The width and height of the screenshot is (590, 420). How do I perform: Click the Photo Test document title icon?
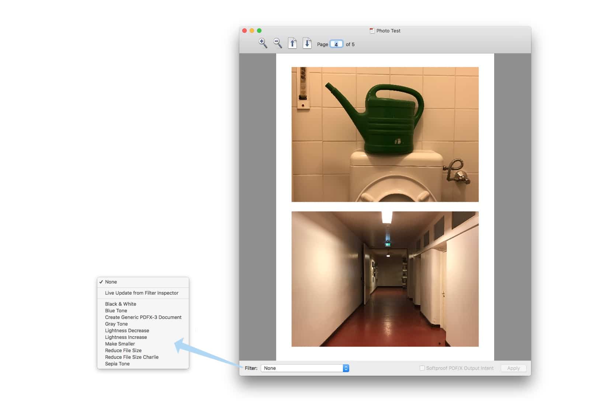[x=372, y=31]
